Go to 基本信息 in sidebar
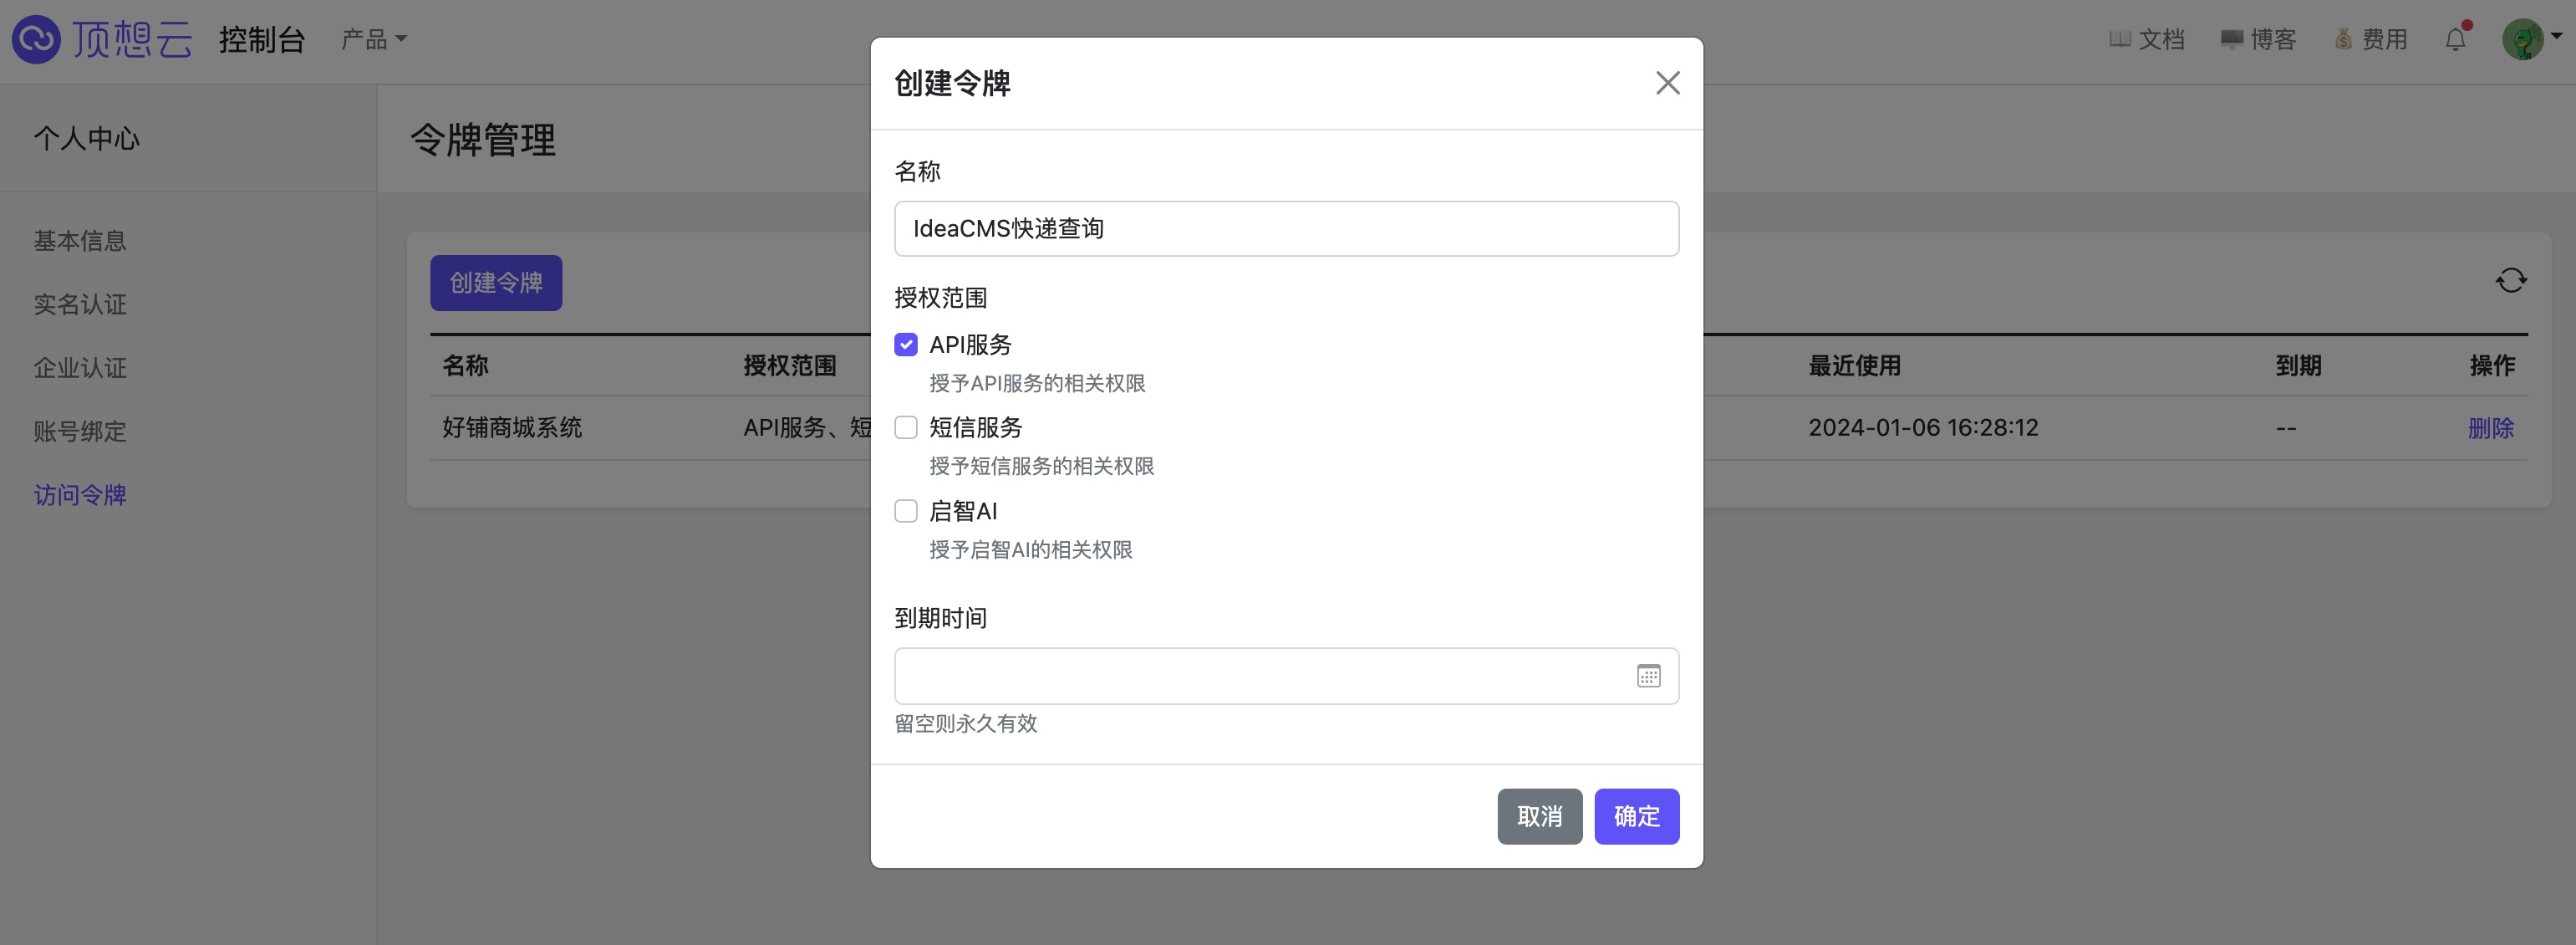This screenshot has height=945, width=2576. [80, 241]
